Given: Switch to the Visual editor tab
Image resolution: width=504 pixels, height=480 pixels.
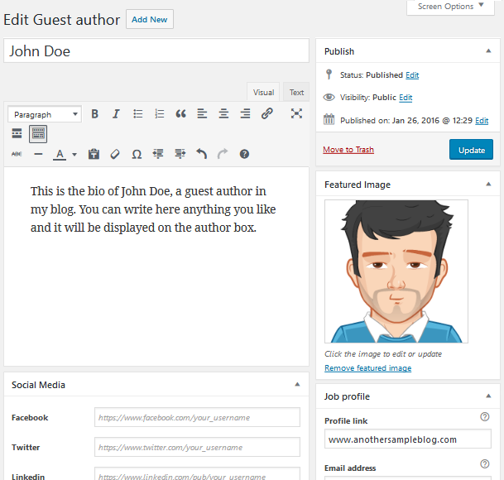Looking at the screenshot, I should point(264,93).
